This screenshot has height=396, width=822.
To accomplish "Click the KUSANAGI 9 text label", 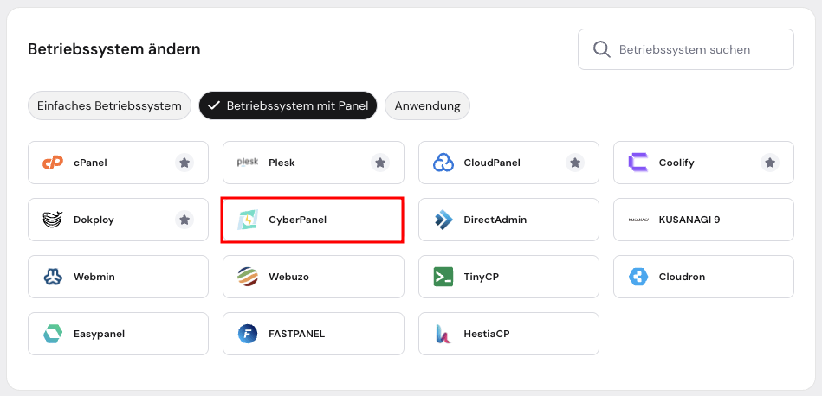I will [689, 220].
